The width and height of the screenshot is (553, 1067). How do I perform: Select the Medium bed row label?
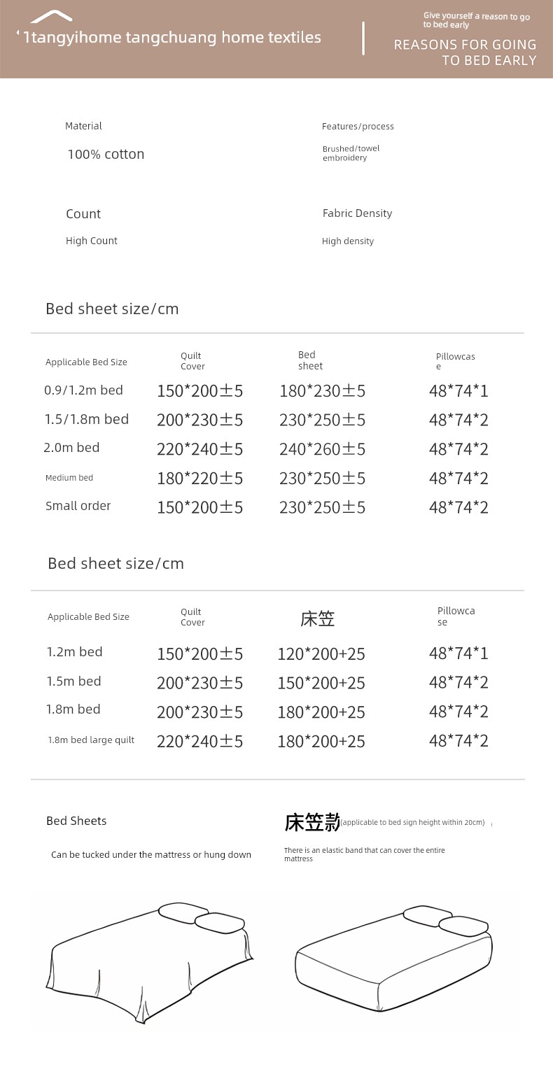click(69, 478)
